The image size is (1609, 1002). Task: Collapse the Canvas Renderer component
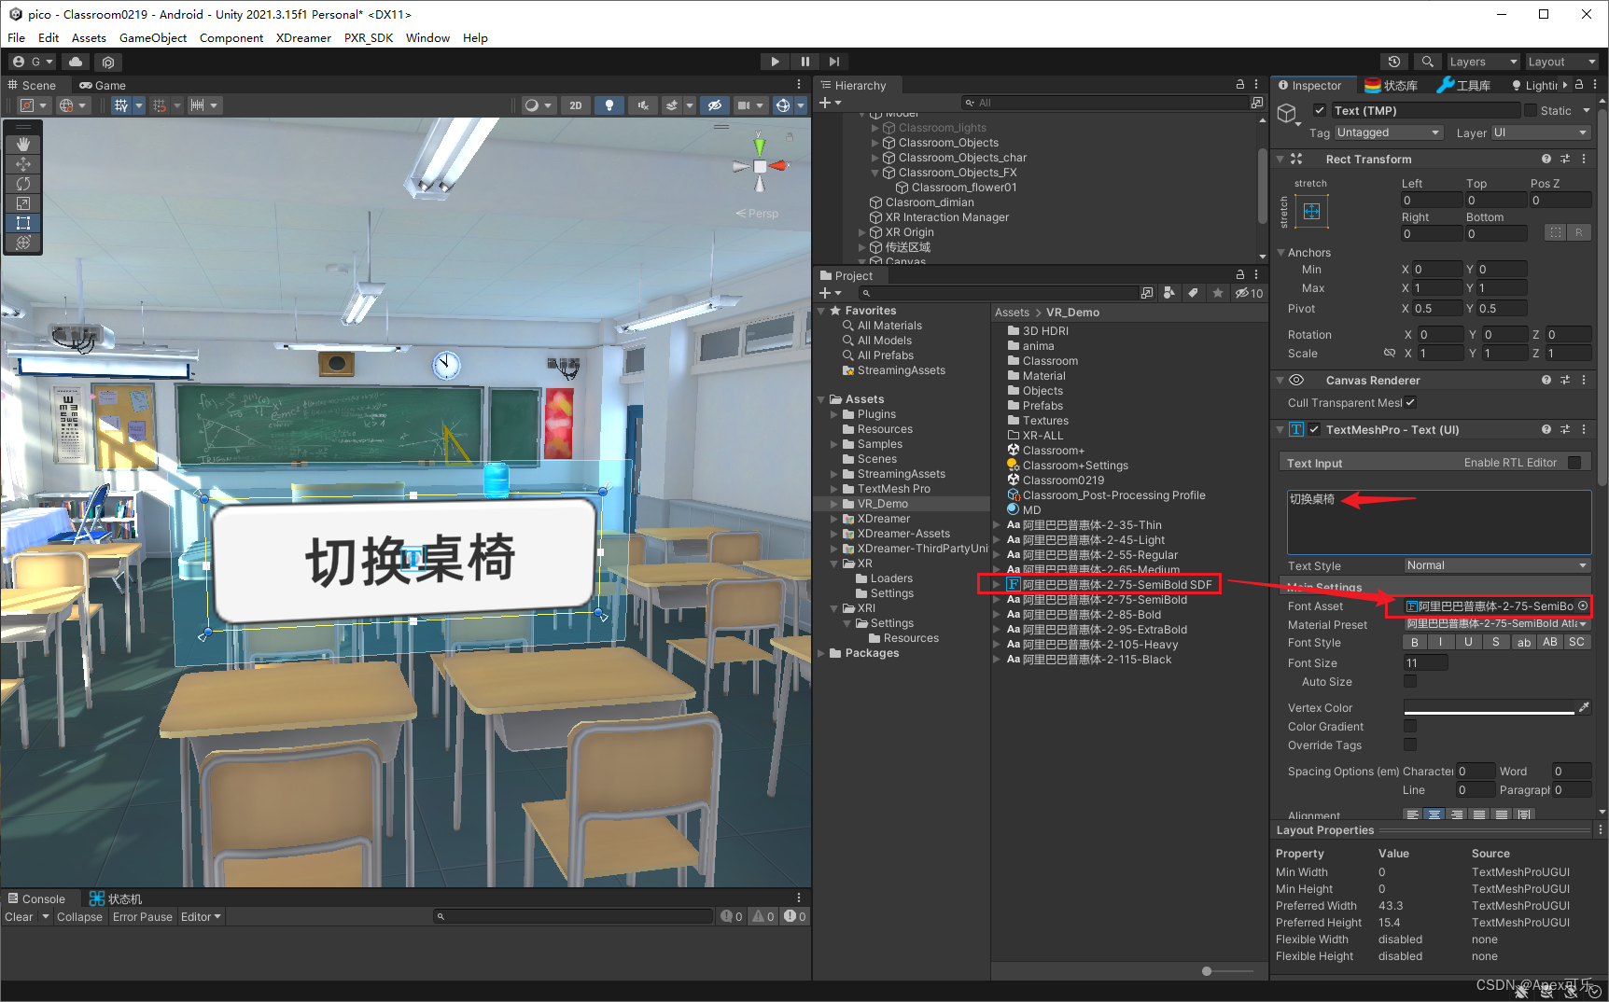[1281, 381]
